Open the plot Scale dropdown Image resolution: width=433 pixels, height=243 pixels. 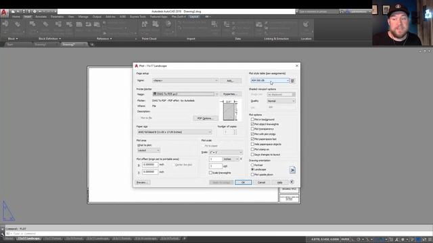click(x=225, y=153)
